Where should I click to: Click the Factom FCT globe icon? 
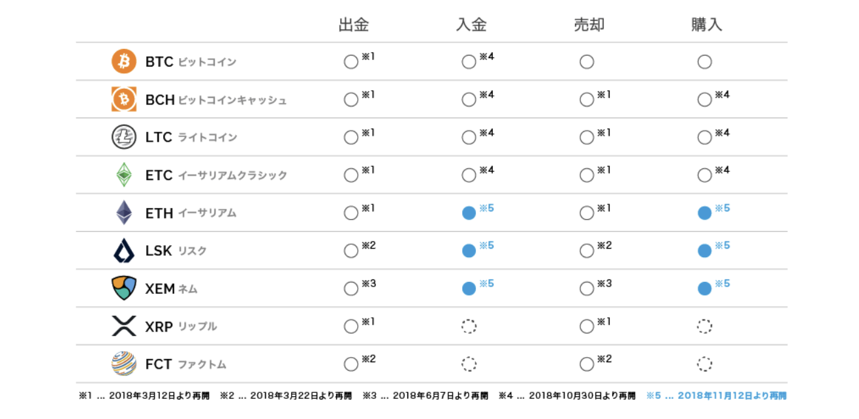click(x=123, y=364)
